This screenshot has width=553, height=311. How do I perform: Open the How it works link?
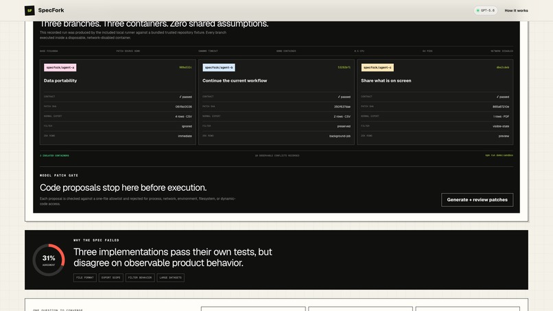[516, 10]
